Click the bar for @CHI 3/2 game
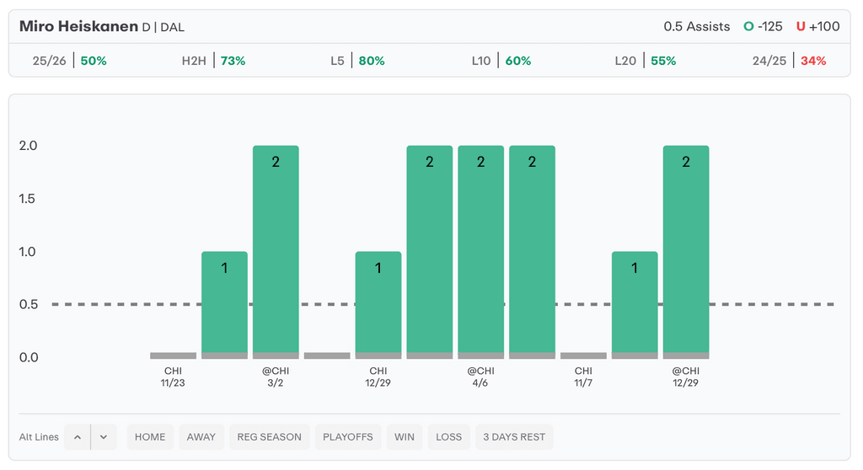This screenshot has width=863, height=470. point(276,251)
